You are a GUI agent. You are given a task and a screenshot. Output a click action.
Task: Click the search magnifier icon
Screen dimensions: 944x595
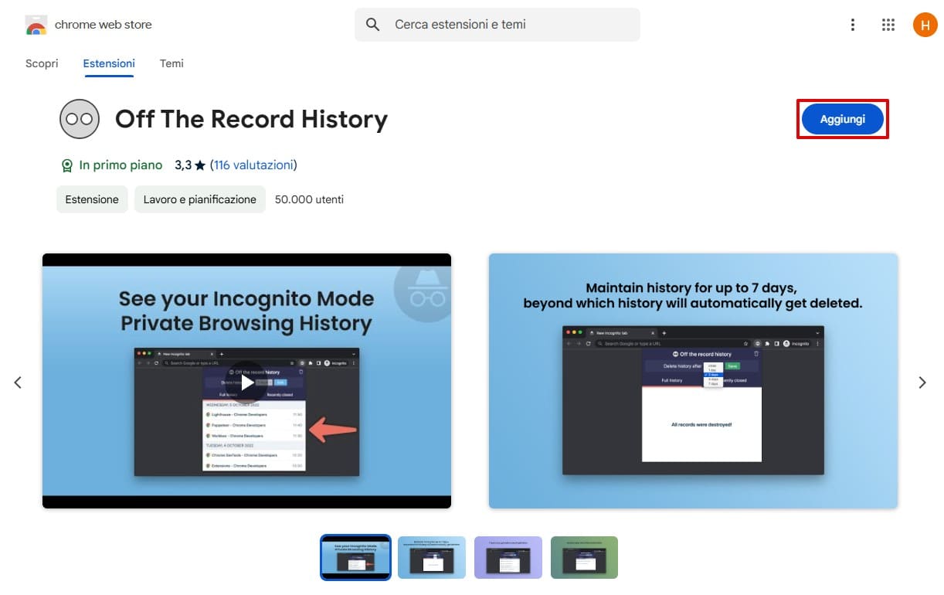(x=373, y=25)
